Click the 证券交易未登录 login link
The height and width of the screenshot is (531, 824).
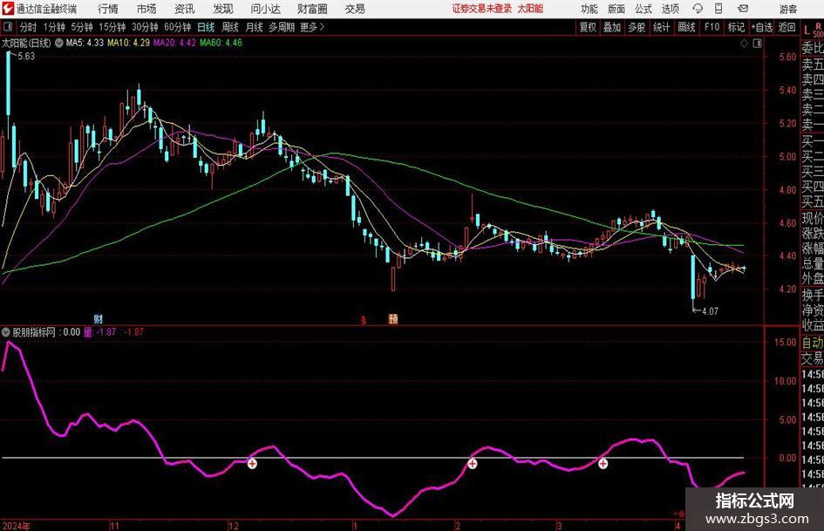point(481,9)
